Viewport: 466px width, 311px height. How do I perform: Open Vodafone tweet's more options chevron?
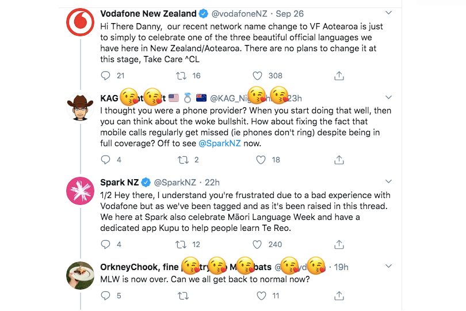(389, 13)
